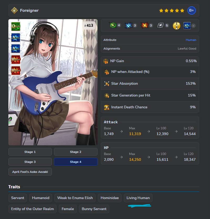Click the servant portrait artwork
Image resolution: width=210 pixels, height=219 pixels.
[x=53, y=82]
